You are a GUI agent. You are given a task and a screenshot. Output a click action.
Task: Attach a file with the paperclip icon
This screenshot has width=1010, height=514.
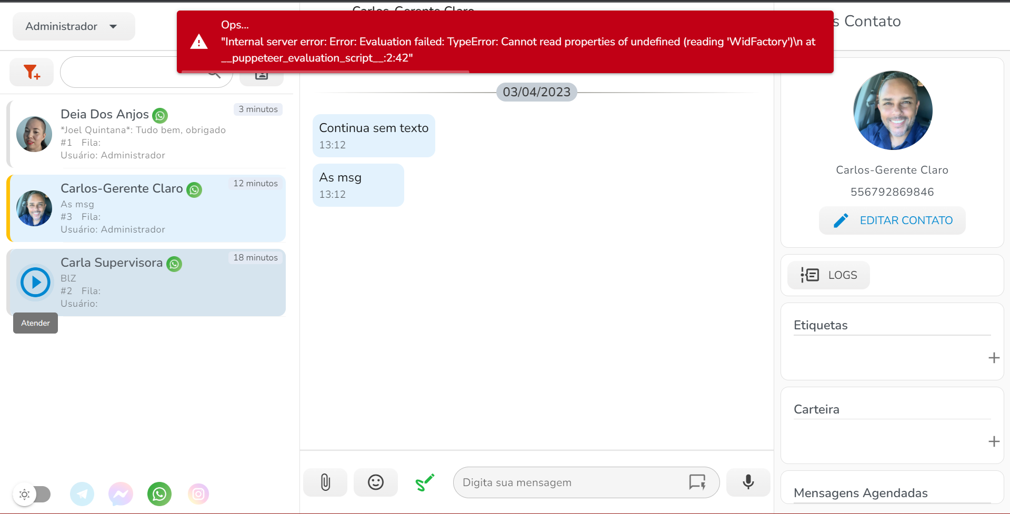coord(325,482)
